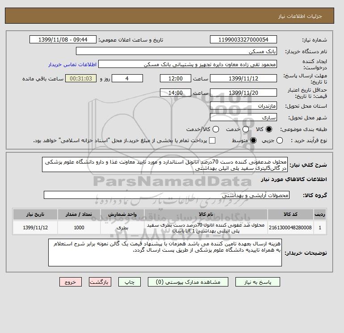Click the چاپ print button
The image size is (344, 333).
tap(130, 282)
